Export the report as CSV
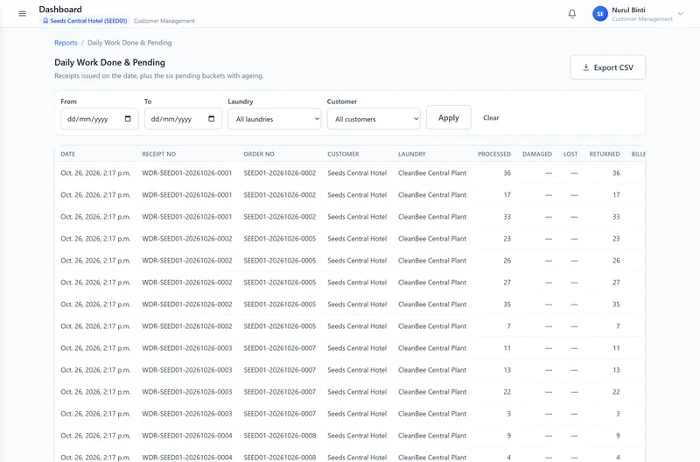The height and width of the screenshot is (462, 700). (607, 67)
